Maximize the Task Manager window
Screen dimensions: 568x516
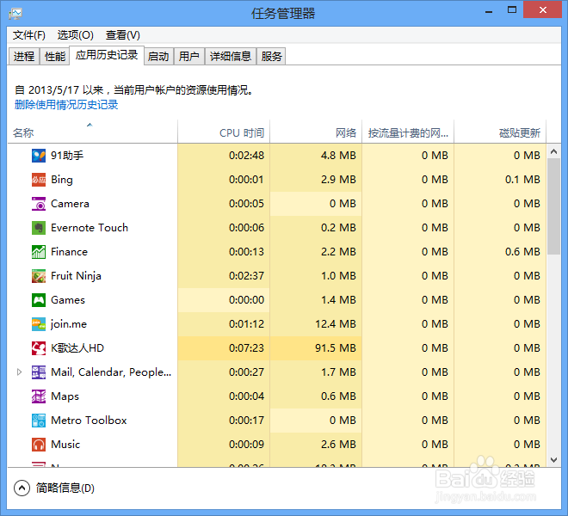click(511, 10)
